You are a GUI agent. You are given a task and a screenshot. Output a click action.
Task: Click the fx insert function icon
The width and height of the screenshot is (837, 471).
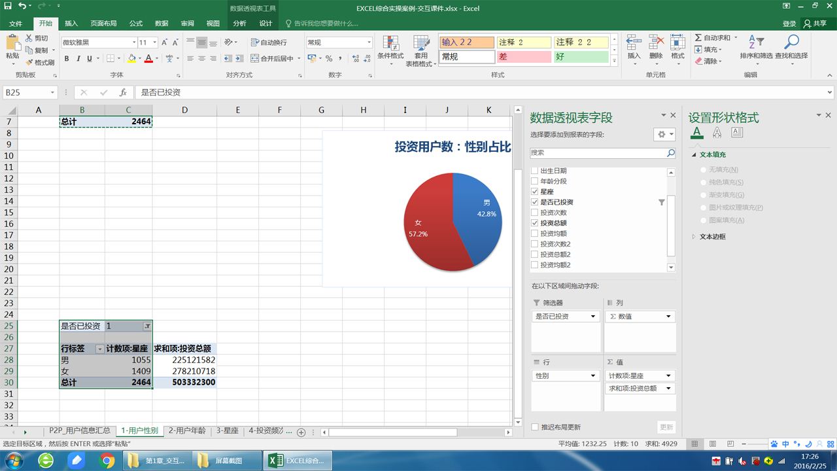(x=123, y=93)
